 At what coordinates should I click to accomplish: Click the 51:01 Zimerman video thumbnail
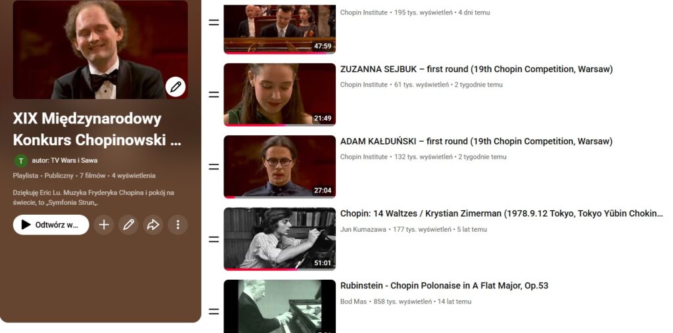[279, 239]
